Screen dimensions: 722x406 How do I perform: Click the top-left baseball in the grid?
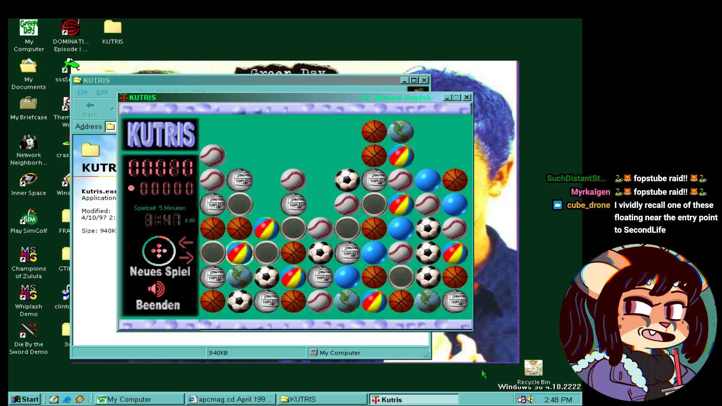212,156
